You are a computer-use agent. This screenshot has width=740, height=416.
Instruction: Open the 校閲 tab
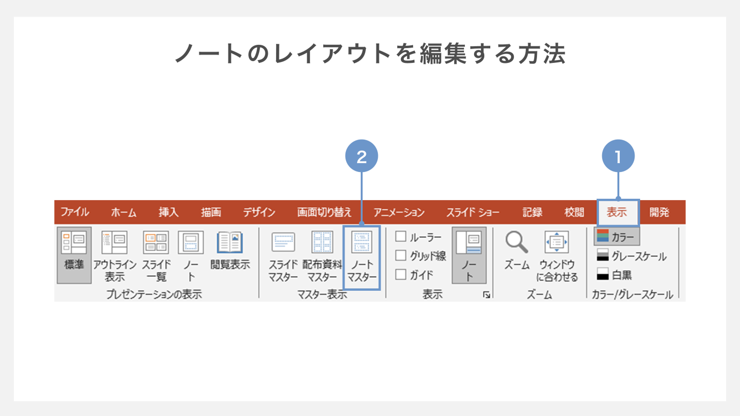click(x=574, y=212)
